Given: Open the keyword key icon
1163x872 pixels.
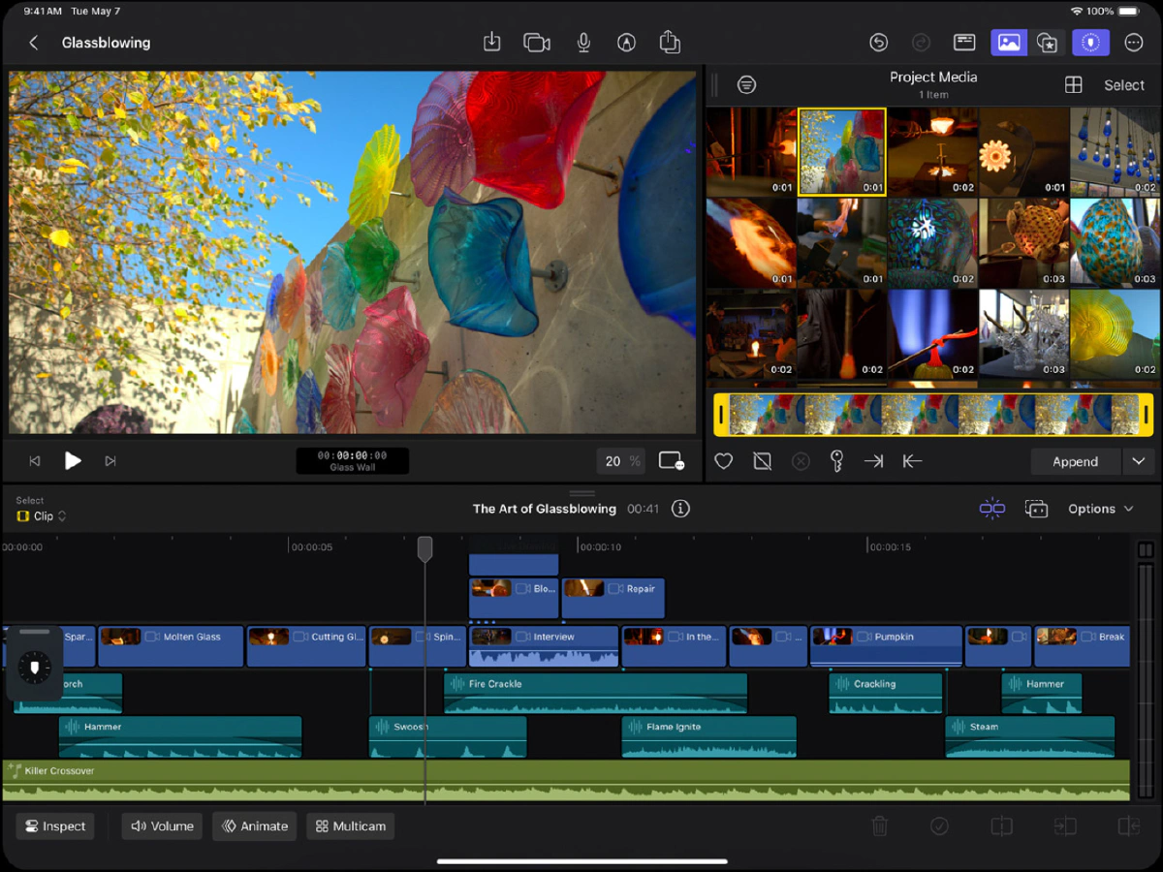Looking at the screenshot, I should pos(836,462).
